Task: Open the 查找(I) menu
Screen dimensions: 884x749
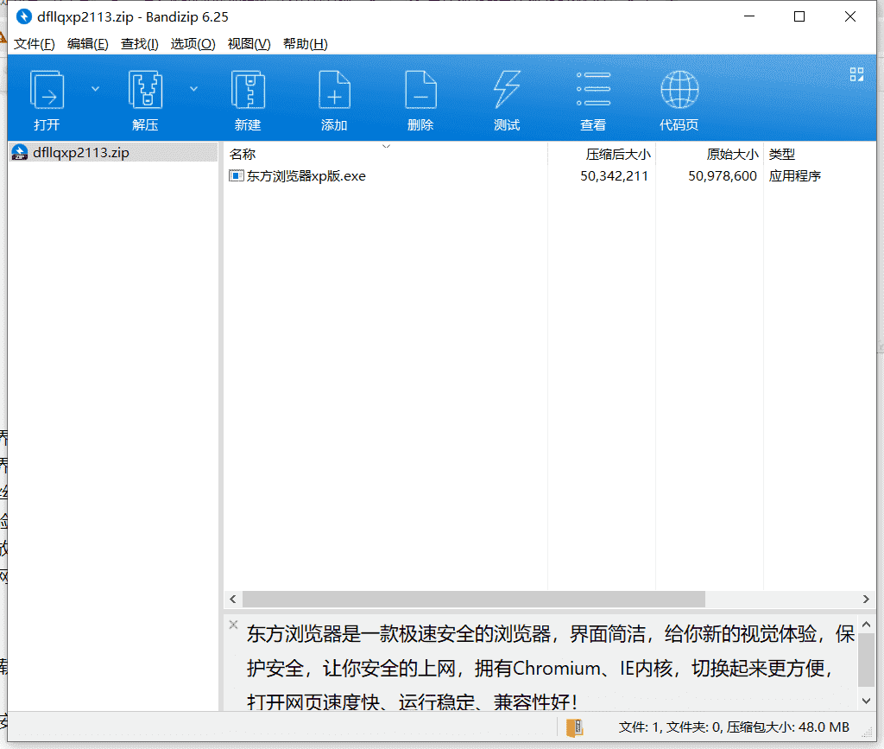Action: [139, 44]
